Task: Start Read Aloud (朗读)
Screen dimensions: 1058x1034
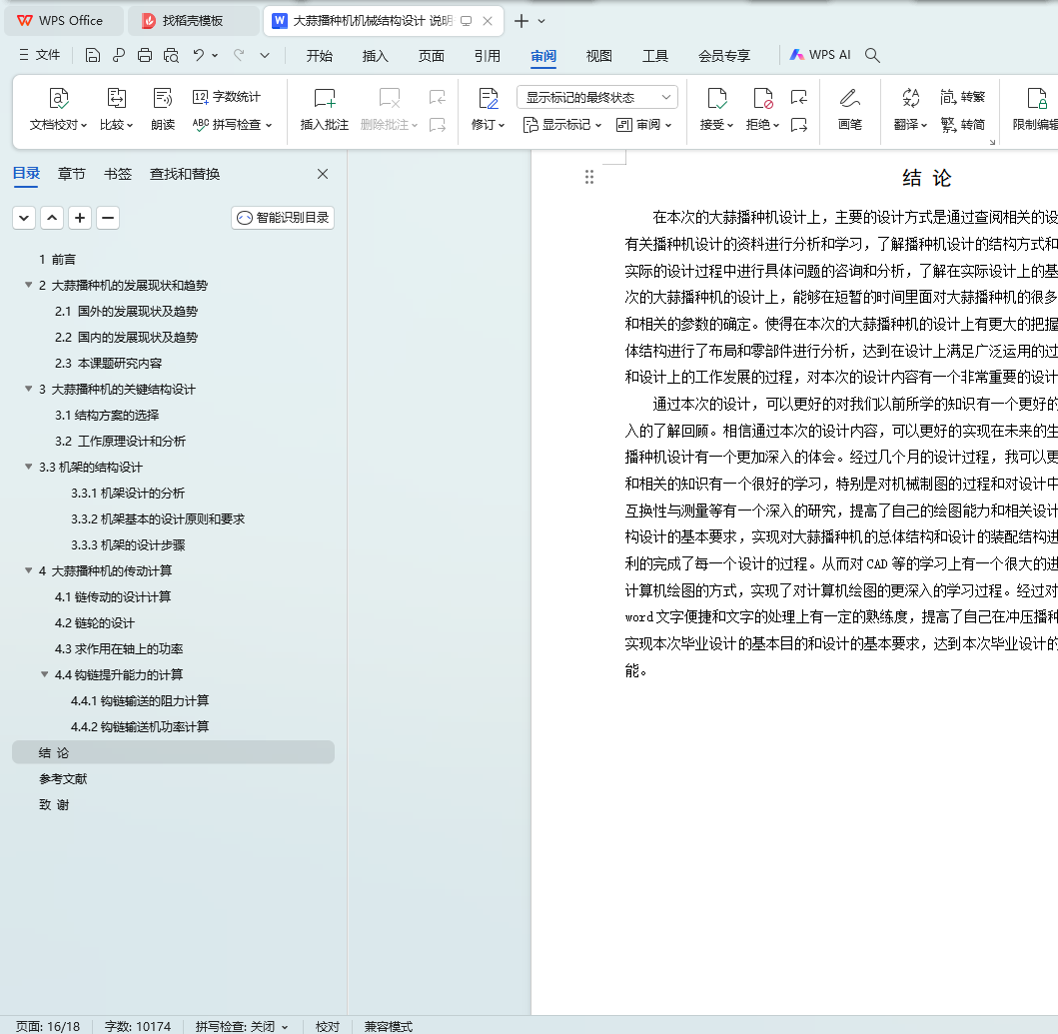Action: (163, 109)
